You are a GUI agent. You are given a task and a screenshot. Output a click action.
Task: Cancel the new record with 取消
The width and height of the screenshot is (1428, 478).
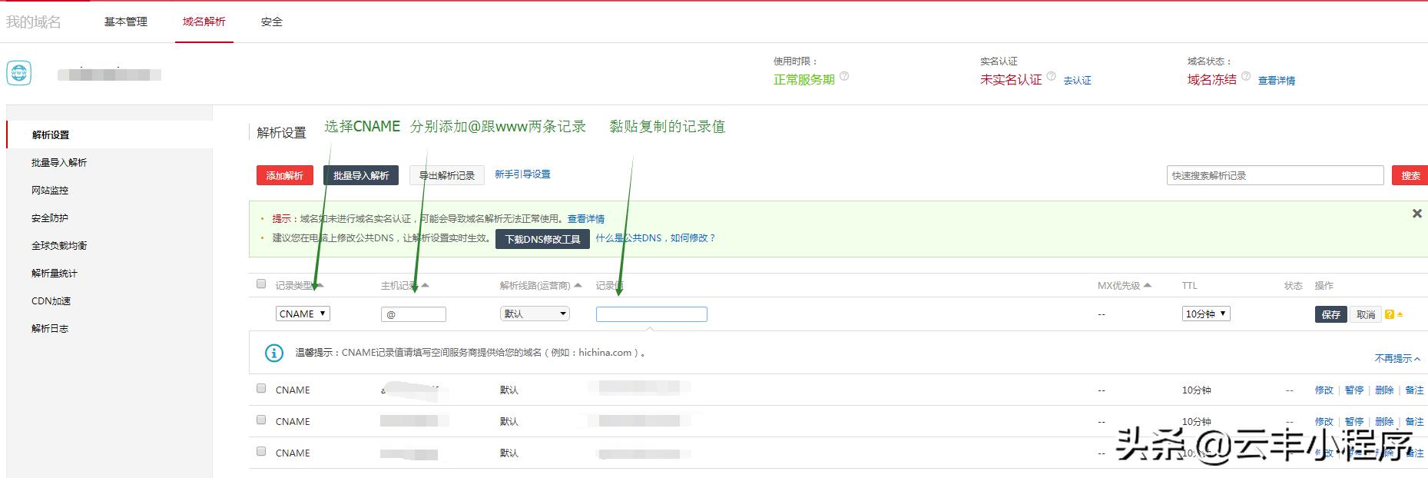pyautogui.click(x=1366, y=314)
